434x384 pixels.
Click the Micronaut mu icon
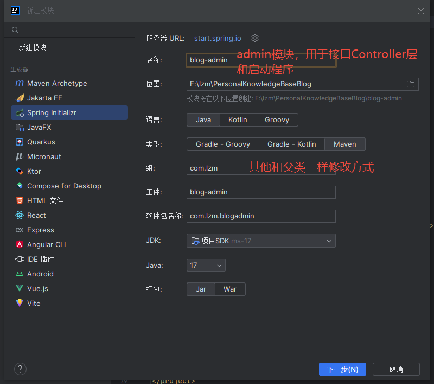[x=20, y=156]
